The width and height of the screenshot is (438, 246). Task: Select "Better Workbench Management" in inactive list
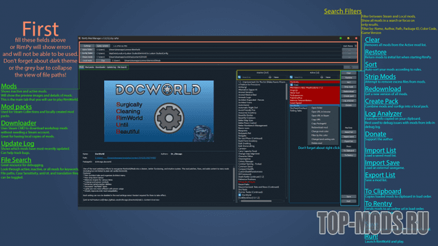pyautogui.click(x=253, y=126)
